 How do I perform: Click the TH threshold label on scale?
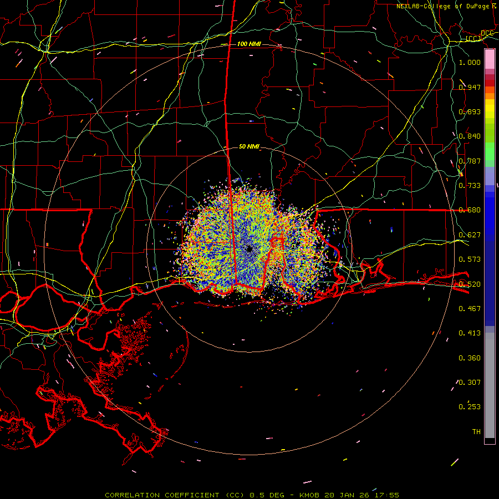click(x=476, y=432)
